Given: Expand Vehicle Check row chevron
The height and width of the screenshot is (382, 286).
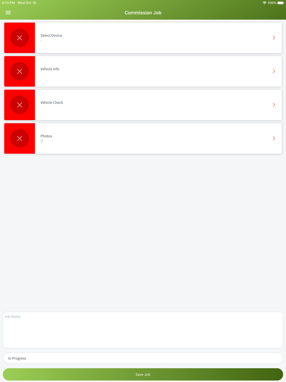Looking at the screenshot, I should coord(274,105).
